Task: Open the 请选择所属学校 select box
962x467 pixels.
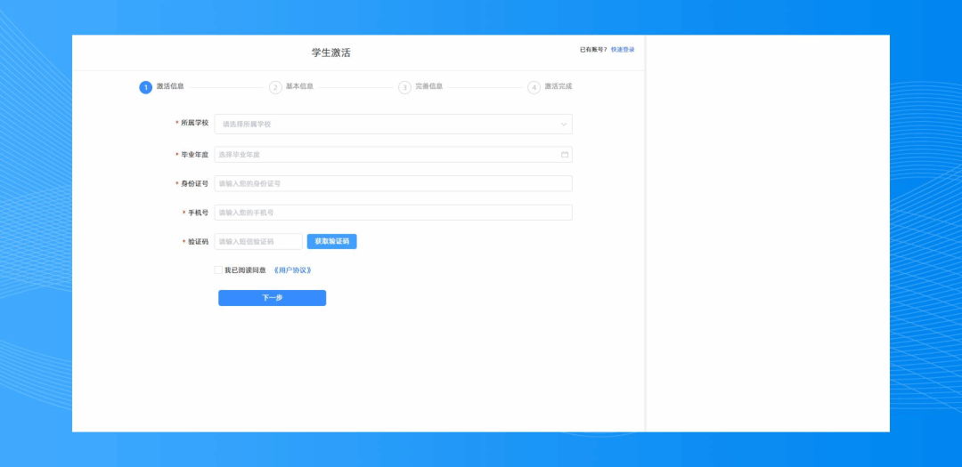Action: click(383, 125)
